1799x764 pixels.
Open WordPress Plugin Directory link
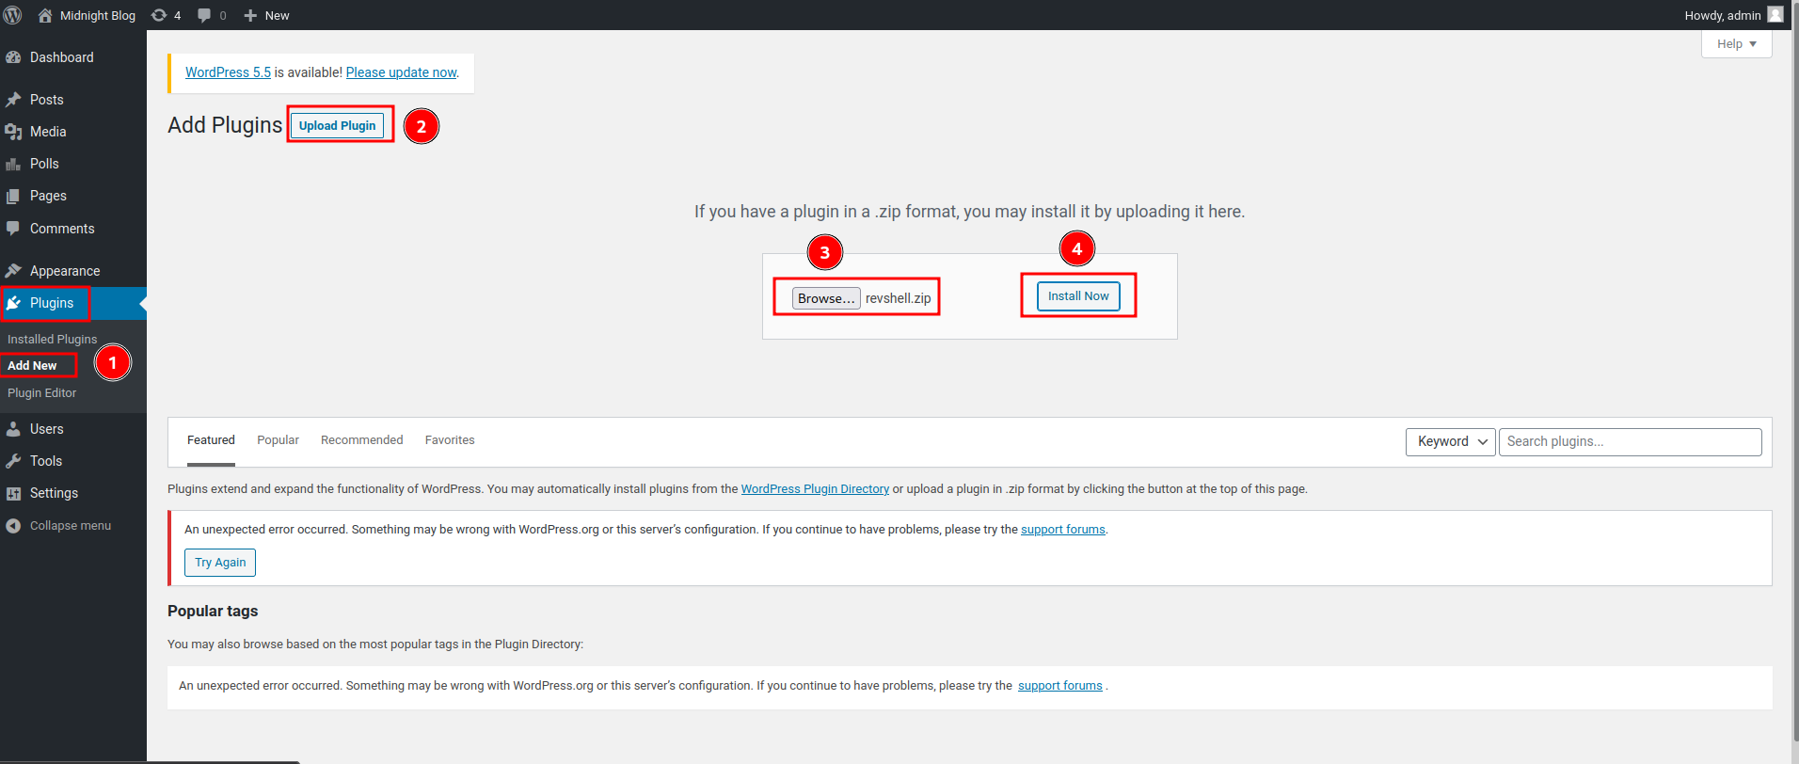[815, 489]
